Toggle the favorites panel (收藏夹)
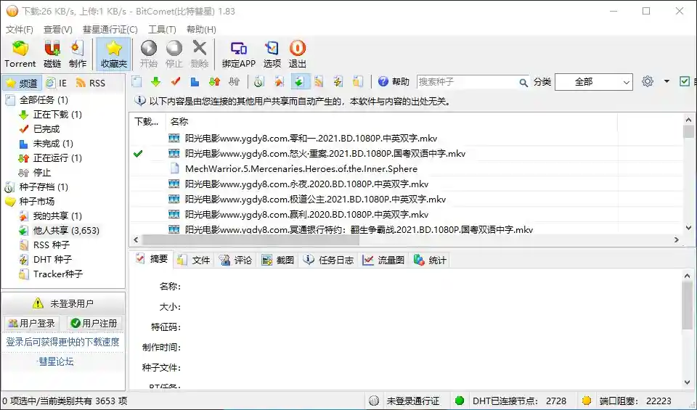Viewport: 697px width, 410px height. click(x=114, y=54)
